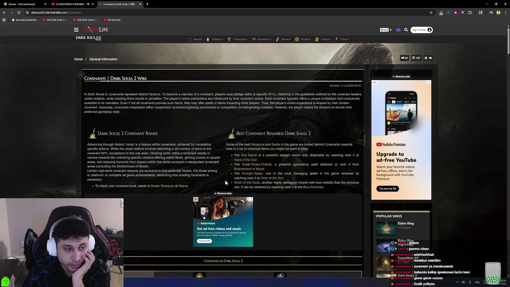The height and width of the screenshot is (287, 510).
Task: Open the page history counter 167
Action: tap(416, 58)
